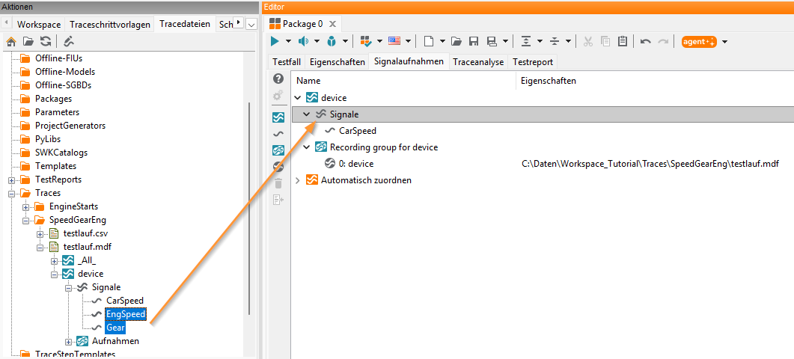
Task: Select the 0: device recording row
Action: click(356, 164)
